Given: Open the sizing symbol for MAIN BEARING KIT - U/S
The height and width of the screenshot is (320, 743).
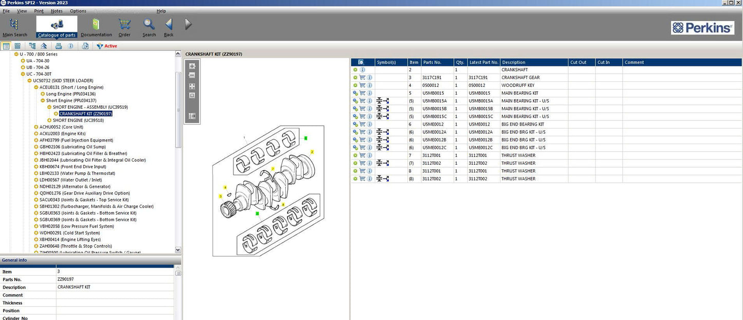Looking at the screenshot, I should [x=383, y=101].
